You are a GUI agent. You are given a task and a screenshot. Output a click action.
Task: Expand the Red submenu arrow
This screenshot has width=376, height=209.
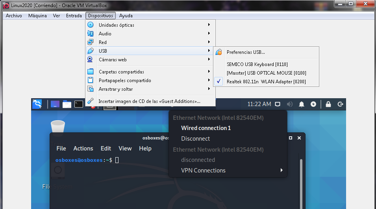coord(209,42)
